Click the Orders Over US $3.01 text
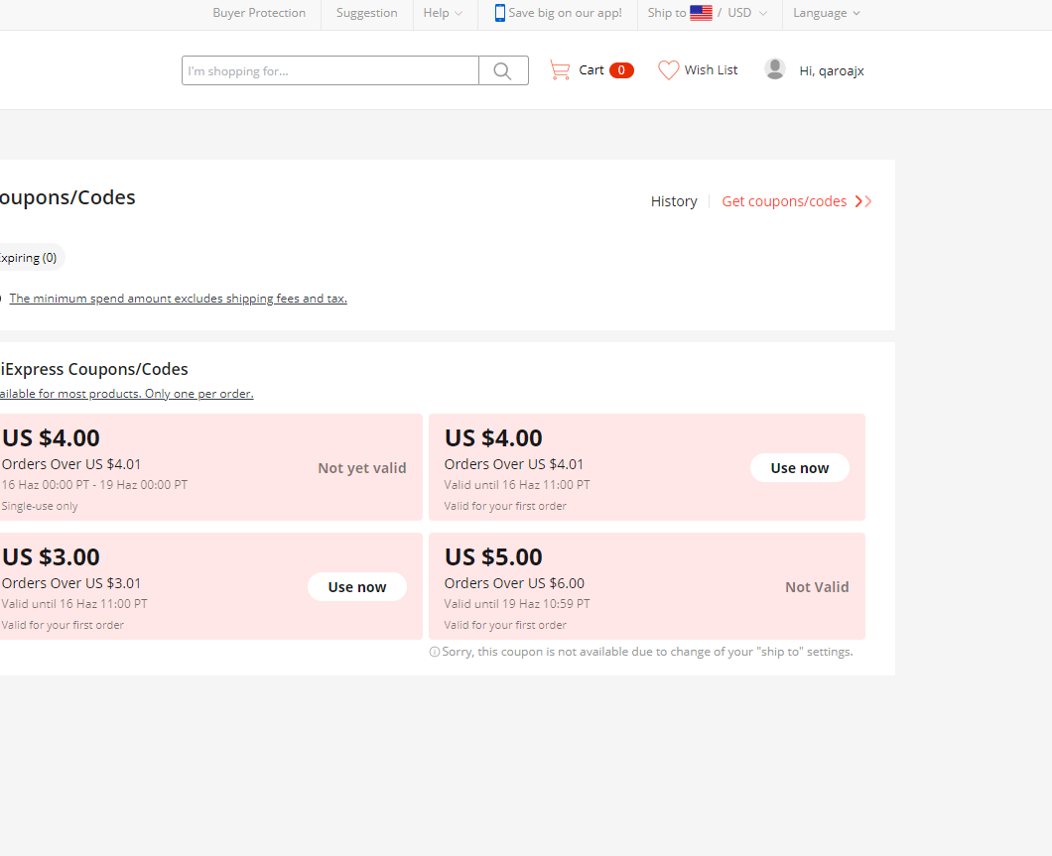Image resolution: width=1052 pixels, height=856 pixels. pyautogui.click(x=71, y=583)
